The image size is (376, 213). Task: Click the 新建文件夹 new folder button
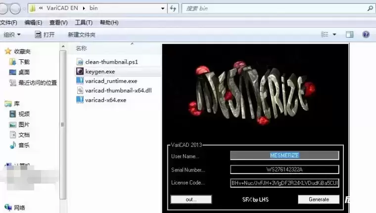pos(82,35)
